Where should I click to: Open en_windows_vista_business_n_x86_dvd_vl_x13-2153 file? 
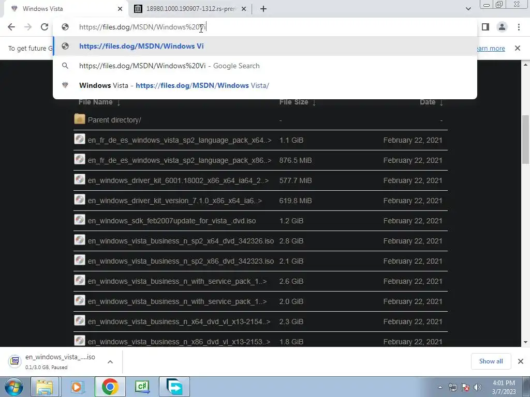pyautogui.click(x=179, y=342)
